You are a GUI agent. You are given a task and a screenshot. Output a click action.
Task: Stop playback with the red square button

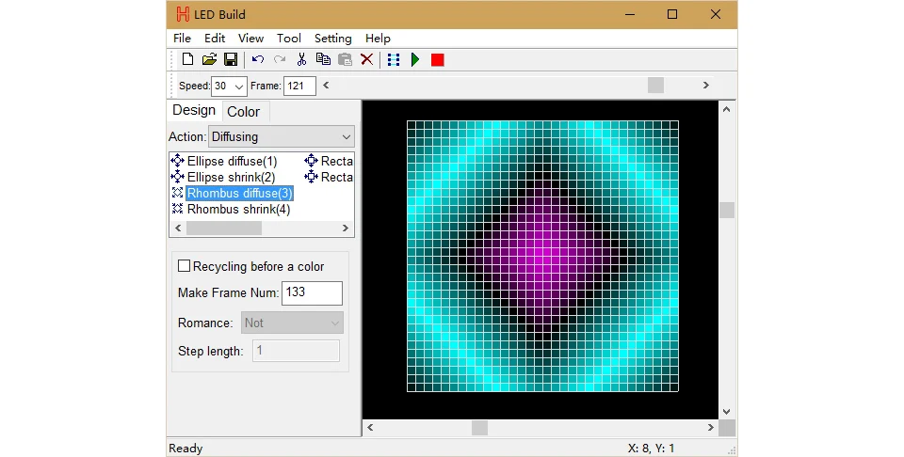(438, 60)
